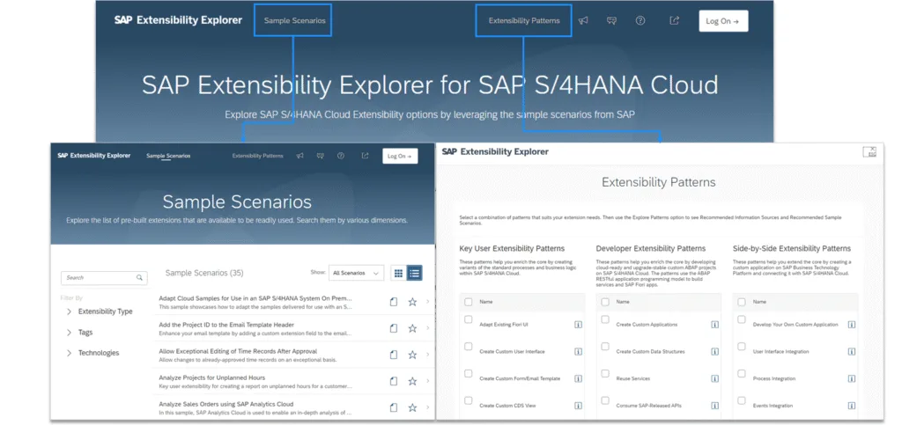Click document icon for Analyze Projects row

[x=394, y=381]
